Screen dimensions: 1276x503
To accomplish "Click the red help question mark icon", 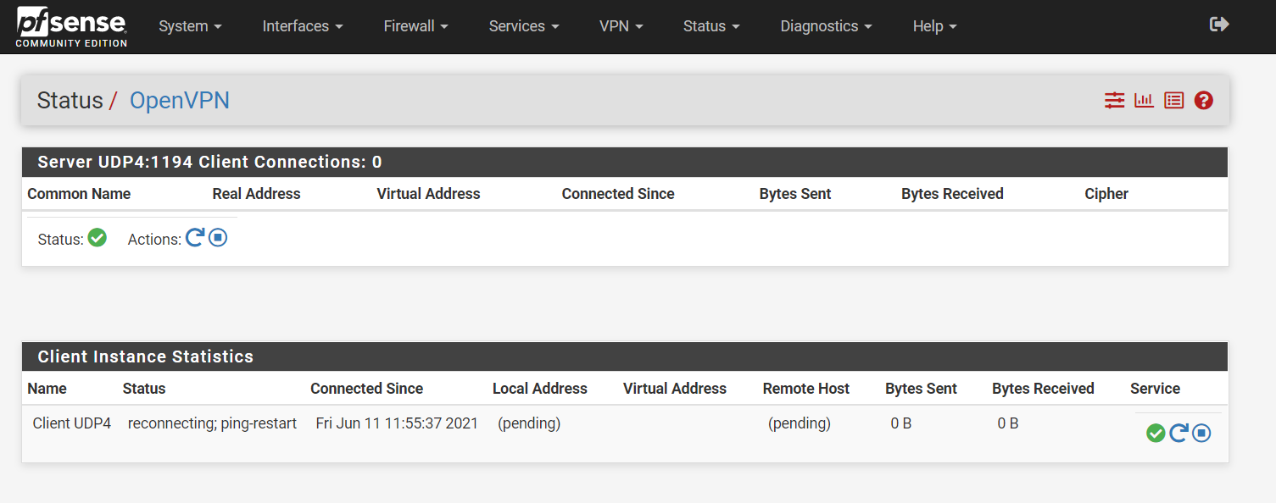I will click(x=1203, y=101).
